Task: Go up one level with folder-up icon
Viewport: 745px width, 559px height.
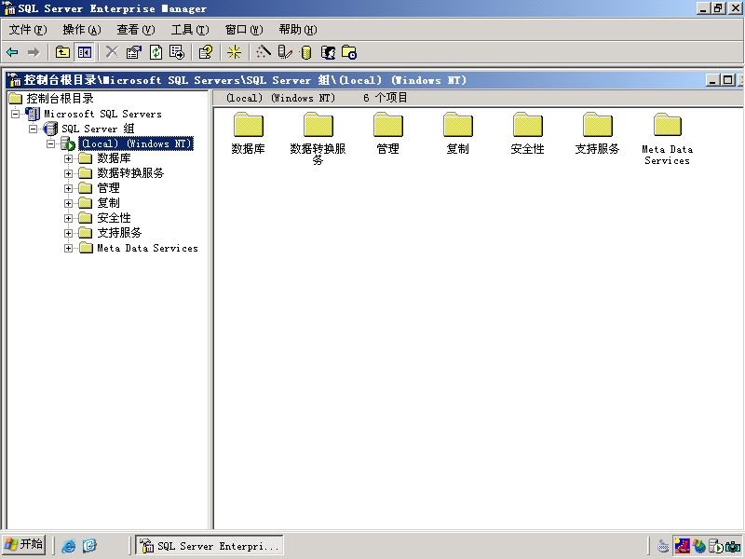Action: pos(62,52)
